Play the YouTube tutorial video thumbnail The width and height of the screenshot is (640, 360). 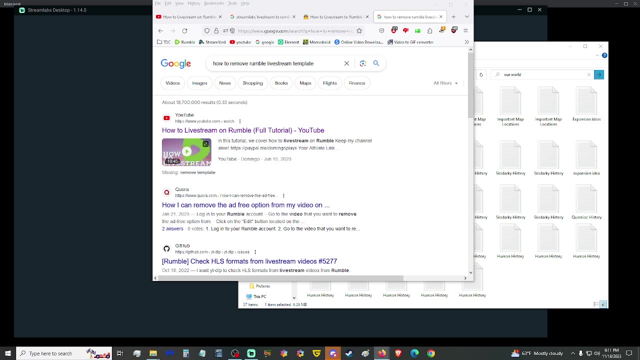point(186,152)
